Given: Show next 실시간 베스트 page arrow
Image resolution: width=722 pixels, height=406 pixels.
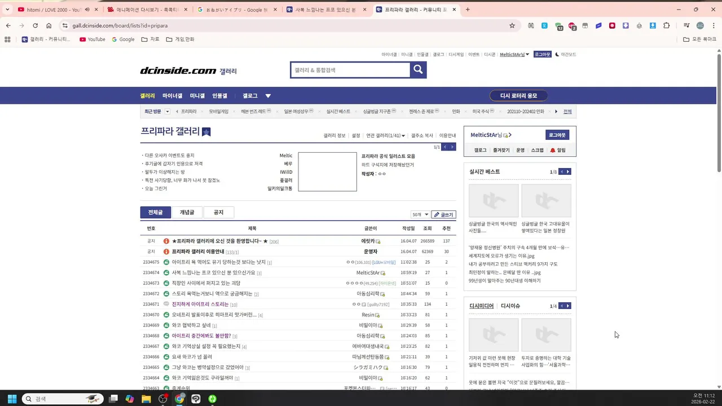Looking at the screenshot, I should (x=568, y=171).
